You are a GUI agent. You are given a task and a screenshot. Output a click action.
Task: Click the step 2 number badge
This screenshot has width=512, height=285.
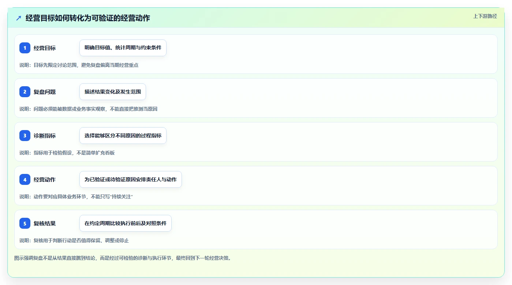click(x=25, y=92)
